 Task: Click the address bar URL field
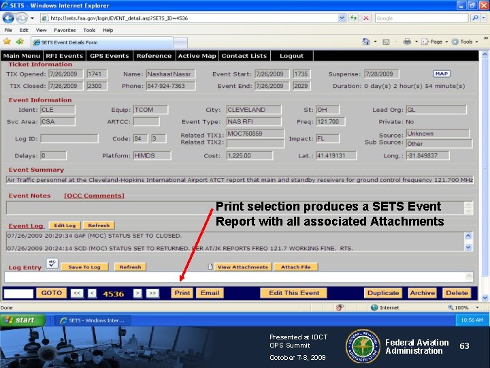click(x=189, y=18)
